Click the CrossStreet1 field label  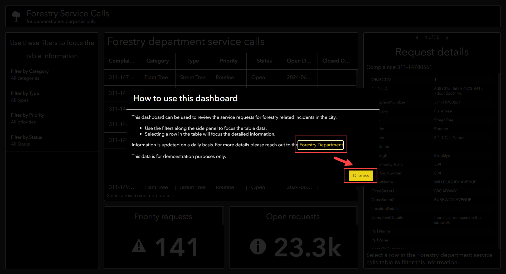pyautogui.click(x=383, y=191)
